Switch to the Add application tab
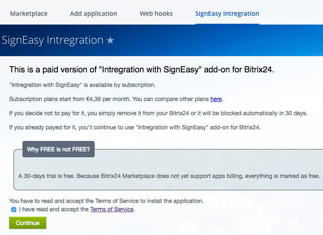This screenshot has height=235, width=323. coord(93,14)
